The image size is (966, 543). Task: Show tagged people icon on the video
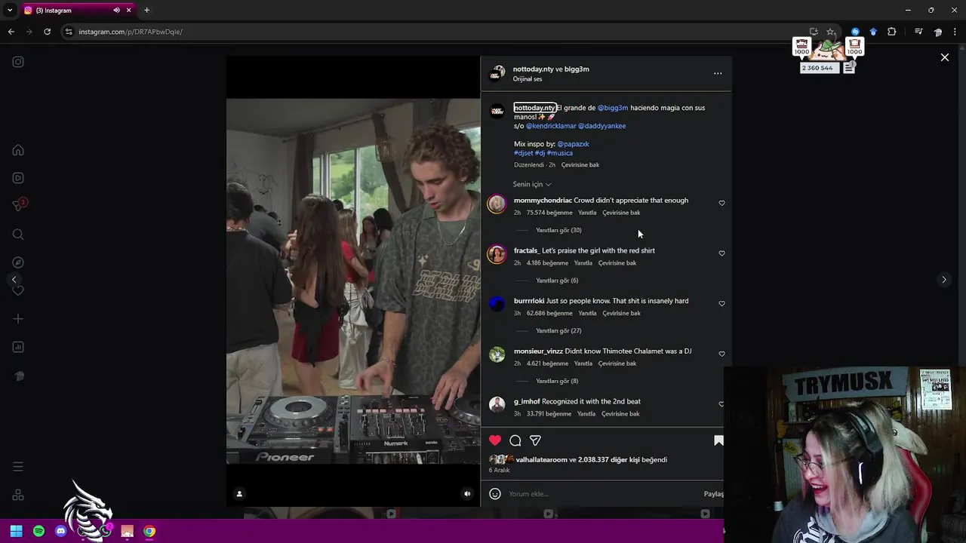click(239, 494)
